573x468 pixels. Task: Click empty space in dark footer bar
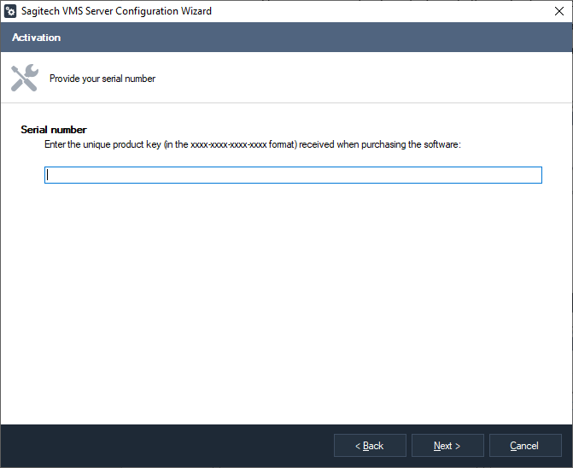tap(171, 446)
